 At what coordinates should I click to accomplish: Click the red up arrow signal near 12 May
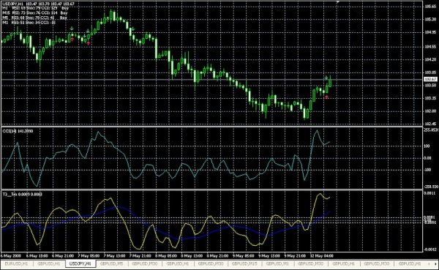click(x=326, y=97)
